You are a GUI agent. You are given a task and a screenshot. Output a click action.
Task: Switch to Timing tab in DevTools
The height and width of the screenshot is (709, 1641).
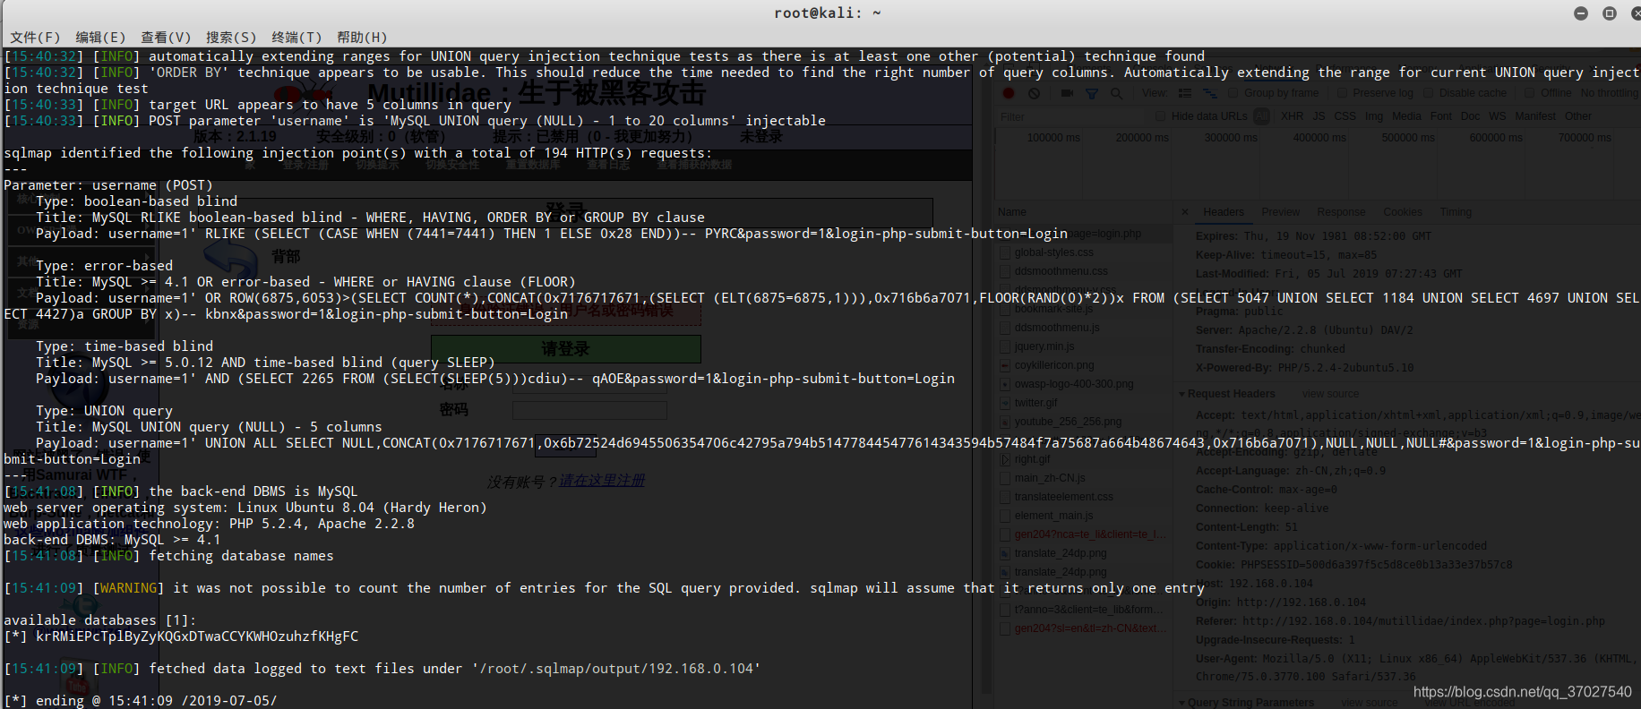[1456, 212]
